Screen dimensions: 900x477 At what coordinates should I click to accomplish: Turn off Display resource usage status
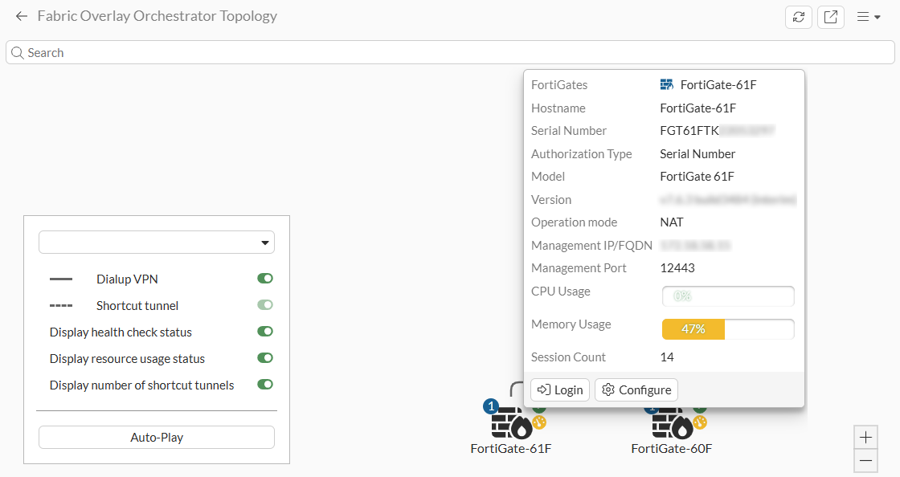tap(265, 358)
